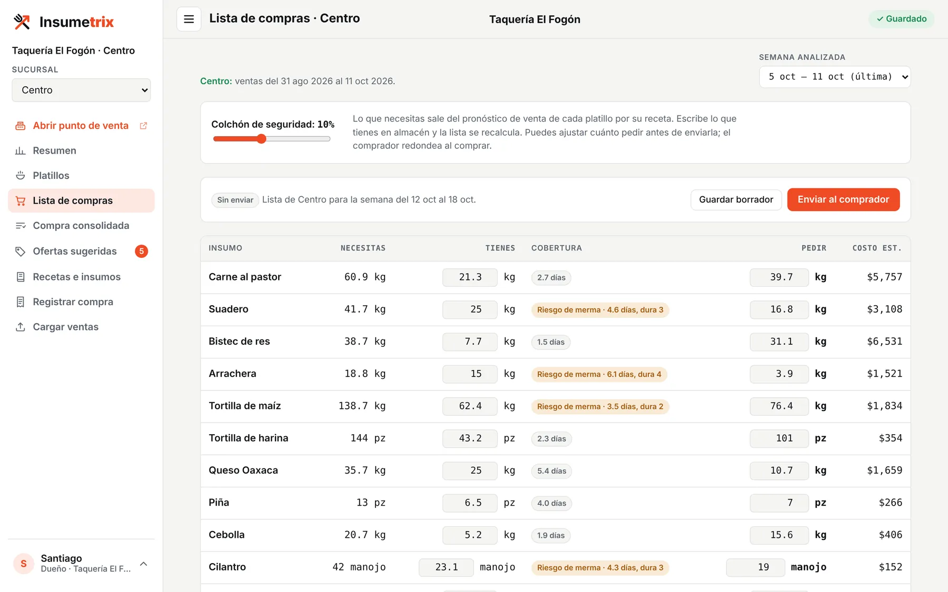Click the Resumen bar chart icon

pos(21,150)
